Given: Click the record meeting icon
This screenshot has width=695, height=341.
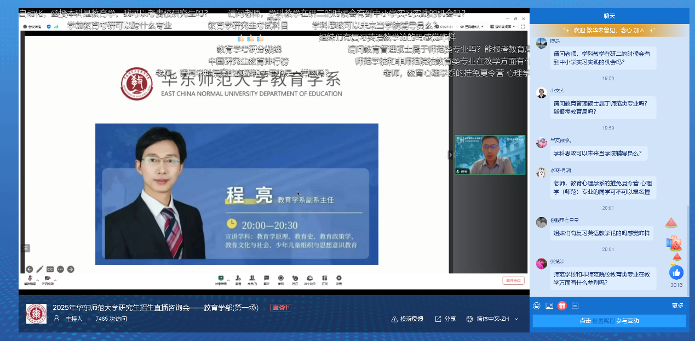Looking at the screenshot, I should click(281, 278).
